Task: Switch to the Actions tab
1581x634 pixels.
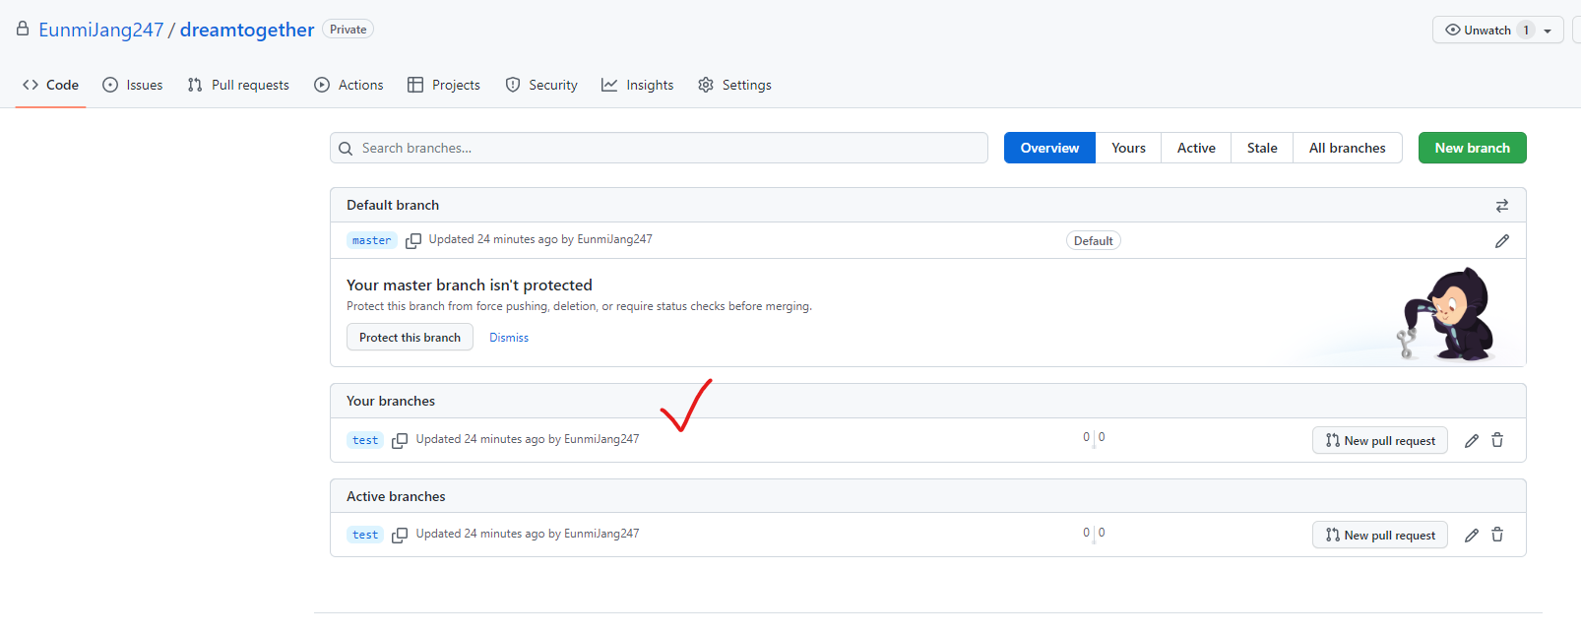Action: tap(348, 85)
